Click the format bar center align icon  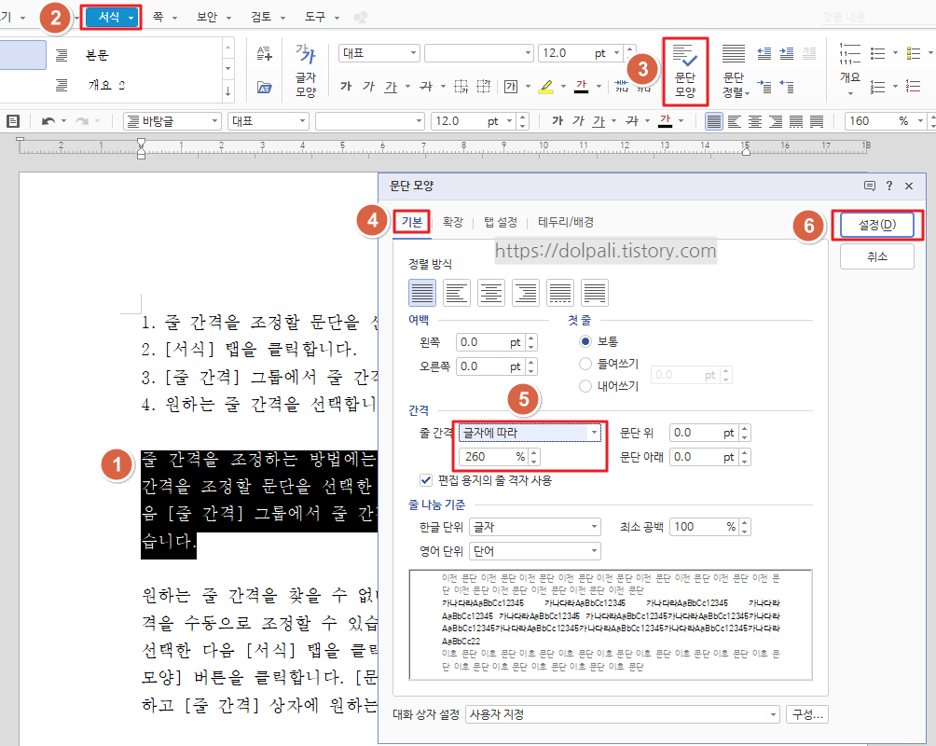(755, 121)
